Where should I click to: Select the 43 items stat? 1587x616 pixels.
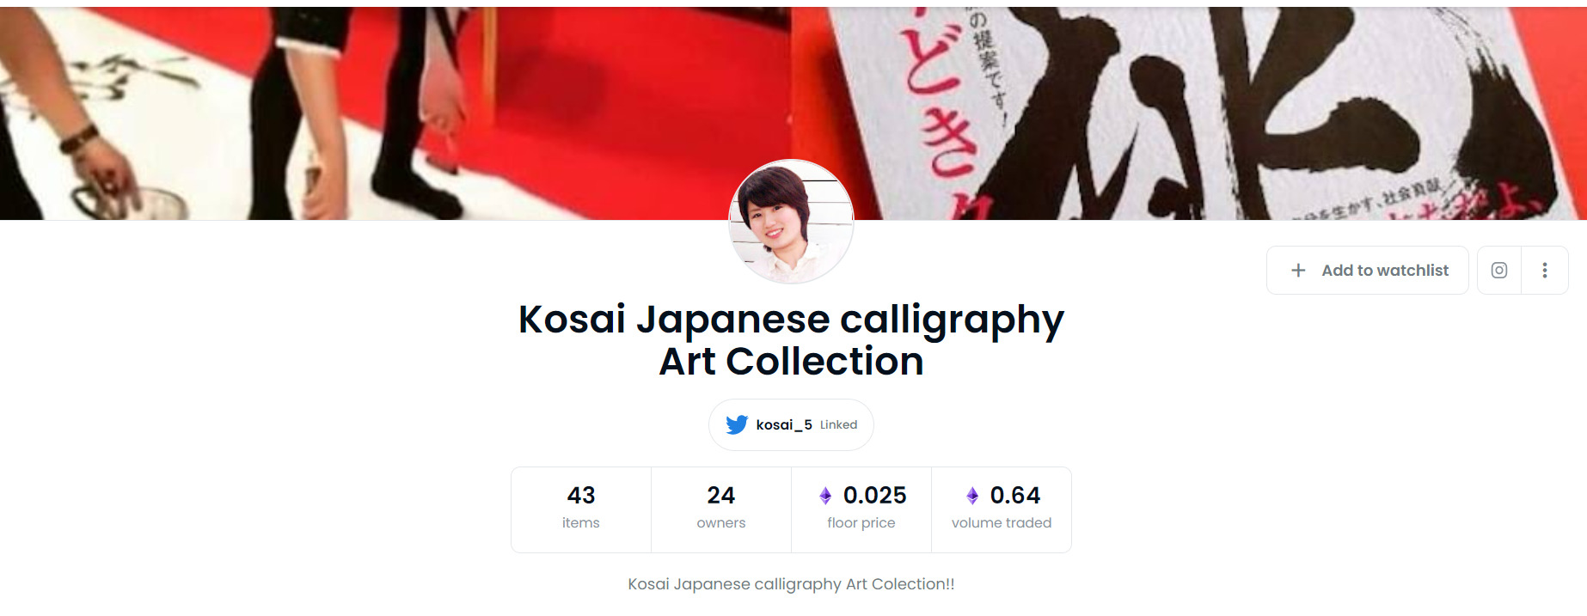(x=581, y=509)
